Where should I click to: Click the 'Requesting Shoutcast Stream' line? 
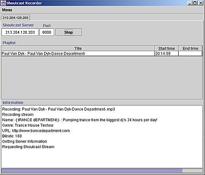point(28,147)
